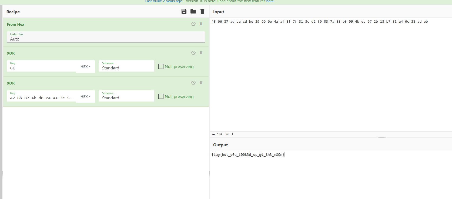Disable the From Hex operation
The width and height of the screenshot is (452, 199).
pos(193,24)
